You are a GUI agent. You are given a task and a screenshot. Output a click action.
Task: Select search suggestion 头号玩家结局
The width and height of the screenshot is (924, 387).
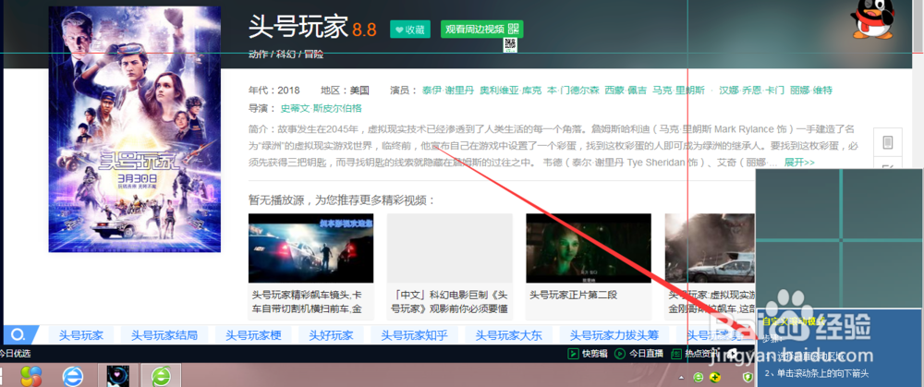pyautogui.click(x=164, y=336)
